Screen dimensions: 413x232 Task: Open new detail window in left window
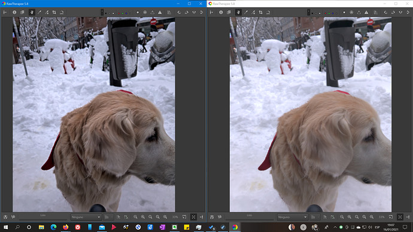coord(184,217)
